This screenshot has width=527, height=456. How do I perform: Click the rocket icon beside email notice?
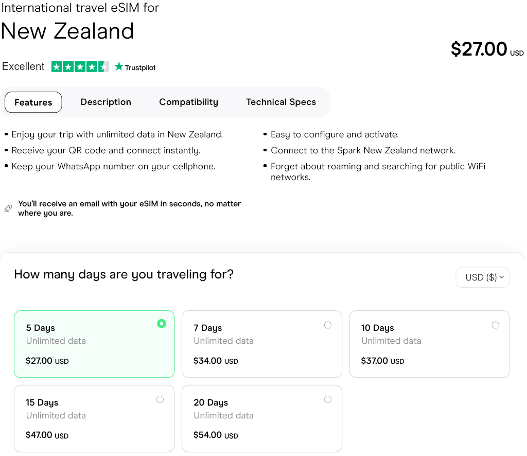click(8, 208)
